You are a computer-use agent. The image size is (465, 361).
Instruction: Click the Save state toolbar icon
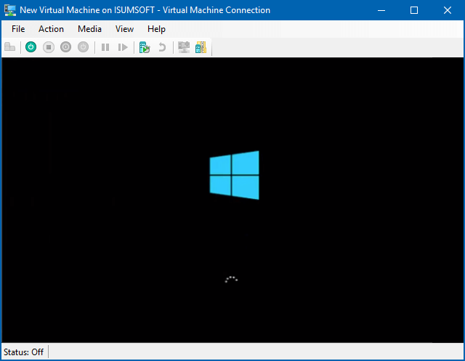tap(84, 47)
